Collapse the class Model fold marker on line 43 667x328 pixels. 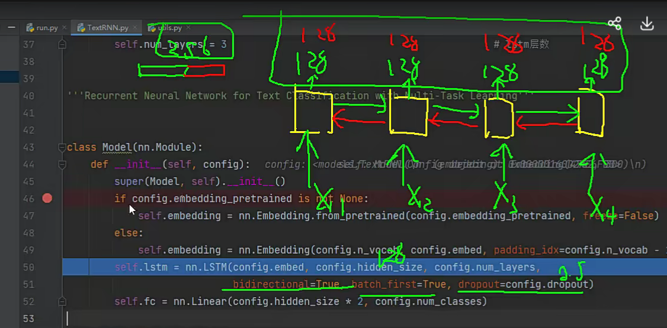tap(62, 147)
